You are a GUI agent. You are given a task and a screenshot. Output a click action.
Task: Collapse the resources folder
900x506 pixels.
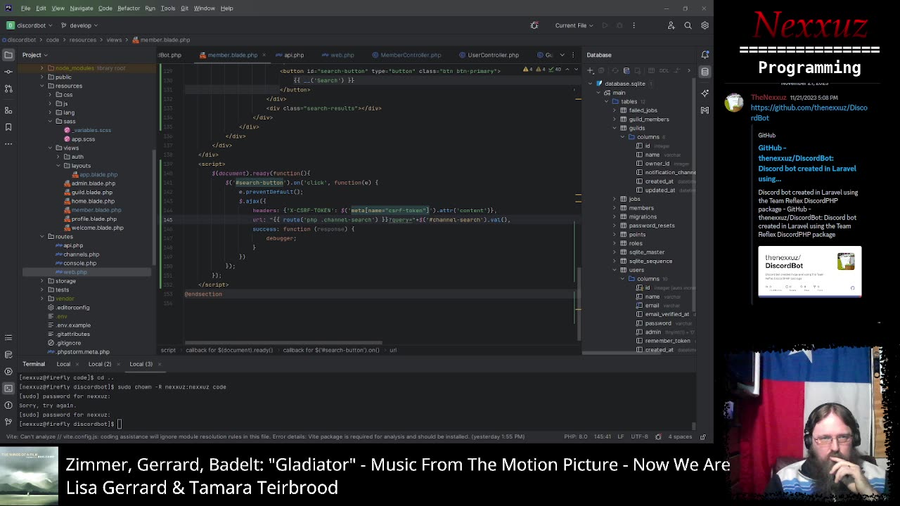click(42, 86)
